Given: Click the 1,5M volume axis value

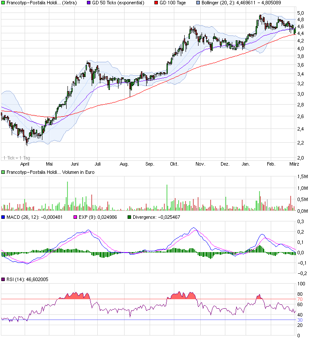Looking at the screenshot, I should click(302, 176).
